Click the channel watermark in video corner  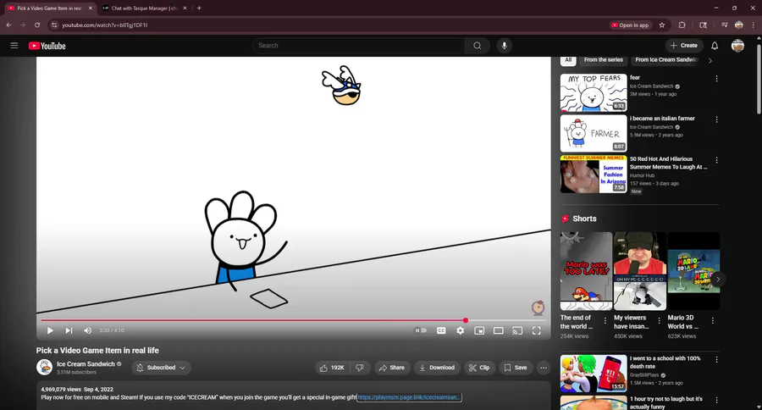point(538,307)
